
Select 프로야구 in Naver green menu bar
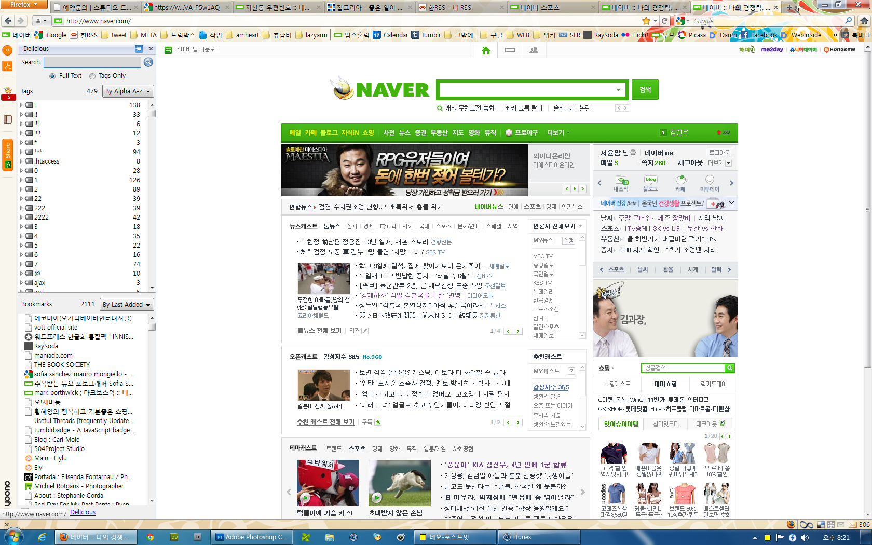[522, 133]
